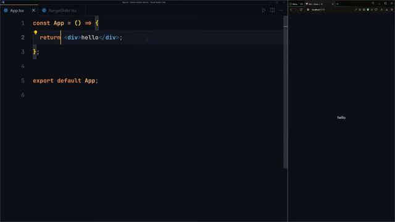This screenshot has height=222, width=395.
Task: Click the React file icon on App.tsx tab
Action: pyautogui.click(x=6, y=10)
